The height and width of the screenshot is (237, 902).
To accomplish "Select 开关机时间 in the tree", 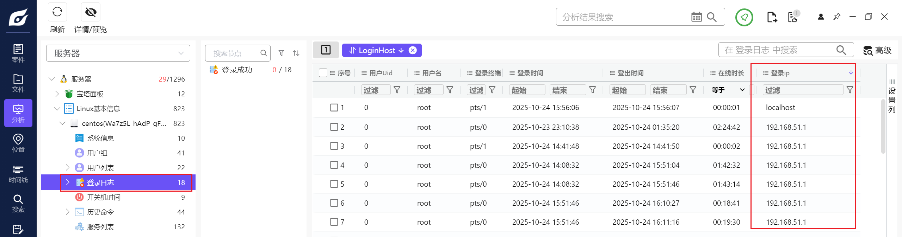I will [104, 197].
